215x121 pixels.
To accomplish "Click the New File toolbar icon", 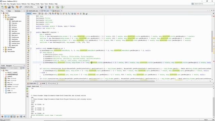I will 2,7.
